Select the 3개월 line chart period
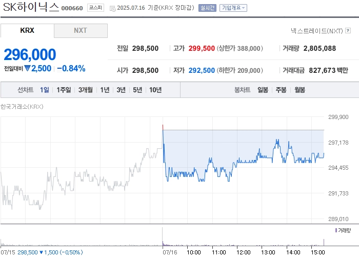Image resolution: width=359 pixels, height=259 pixels. (86, 90)
